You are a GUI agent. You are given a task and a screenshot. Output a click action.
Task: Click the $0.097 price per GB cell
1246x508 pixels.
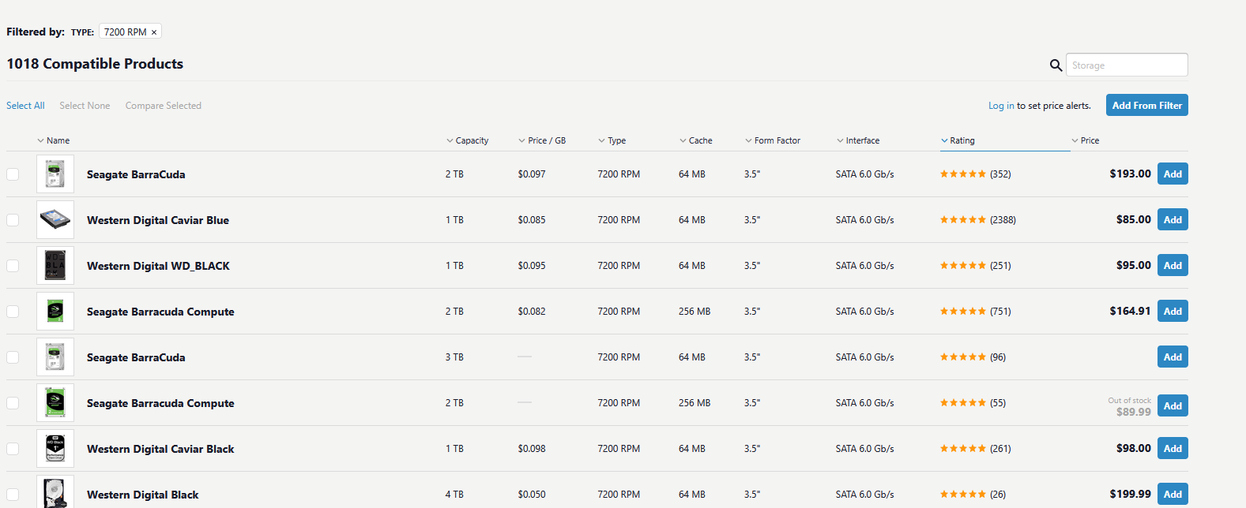pos(532,174)
